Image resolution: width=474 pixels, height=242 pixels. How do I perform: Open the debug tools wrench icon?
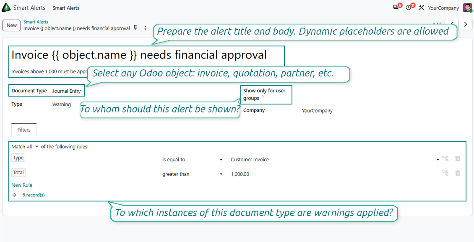(x=422, y=8)
